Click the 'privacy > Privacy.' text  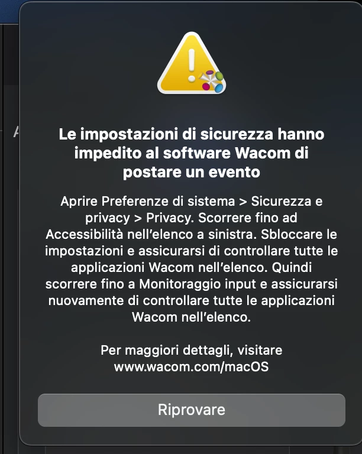[140, 218]
